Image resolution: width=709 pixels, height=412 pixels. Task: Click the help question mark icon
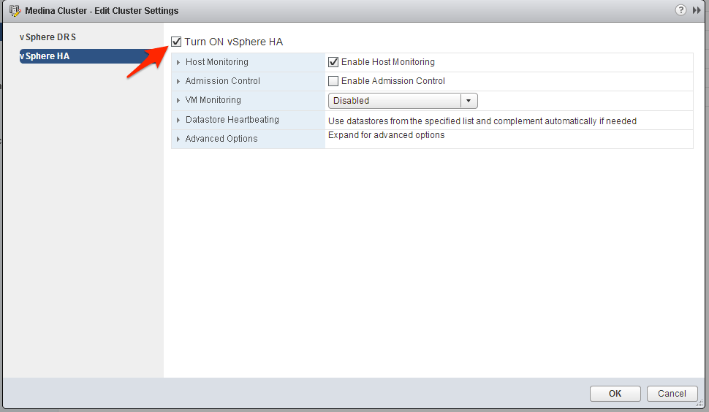click(x=681, y=10)
